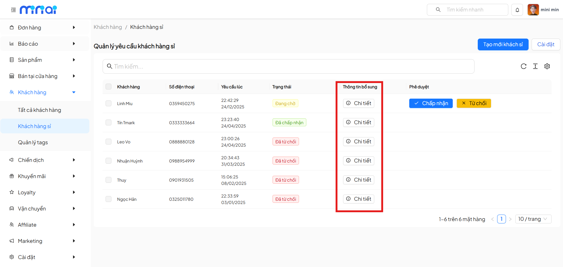The width and height of the screenshot is (563, 267).
Task: Click the row height adjust icon
Action: coord(535,66)
